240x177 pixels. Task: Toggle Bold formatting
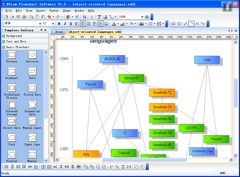(x=59, y=24)
